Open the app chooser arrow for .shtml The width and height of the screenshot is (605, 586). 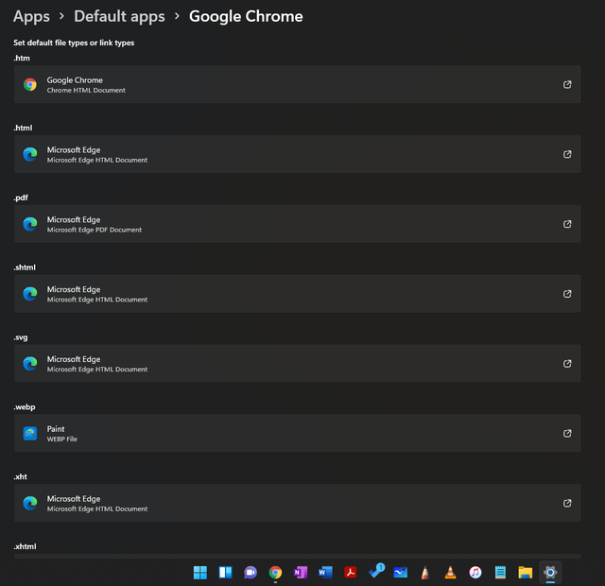[x=567, y=294]
